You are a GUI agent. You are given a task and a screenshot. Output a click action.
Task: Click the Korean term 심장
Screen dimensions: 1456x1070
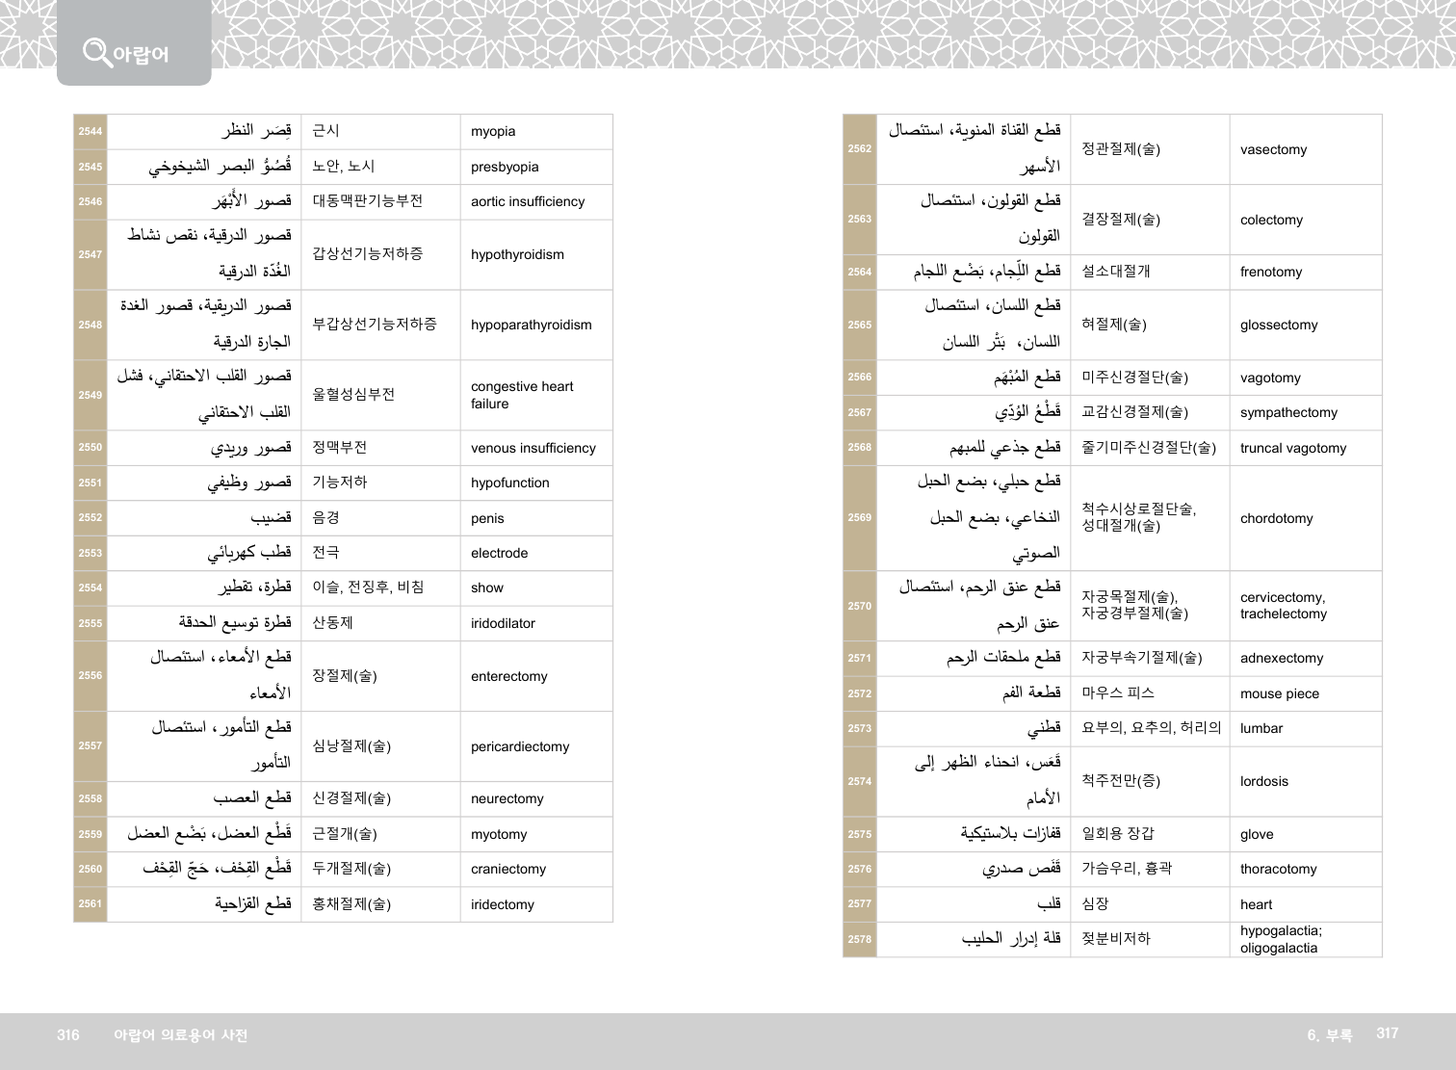(x=1095, y=904)
